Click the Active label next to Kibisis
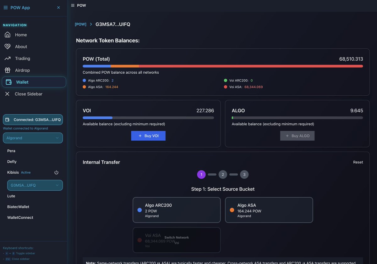 click(x=26, y=172)
